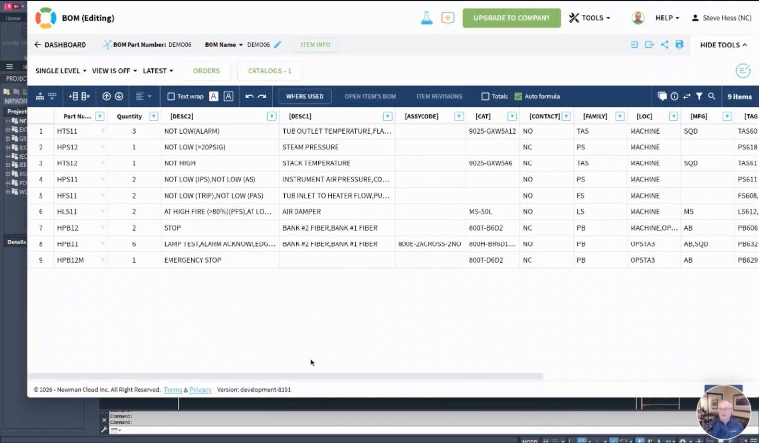Open the AI sparkle chat icon

[x=448, y=18]
